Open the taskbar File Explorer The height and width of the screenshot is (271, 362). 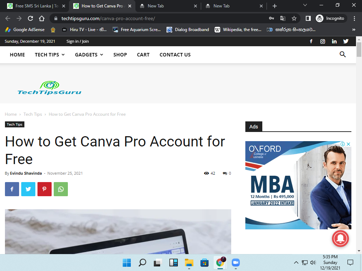click(189, 263)
